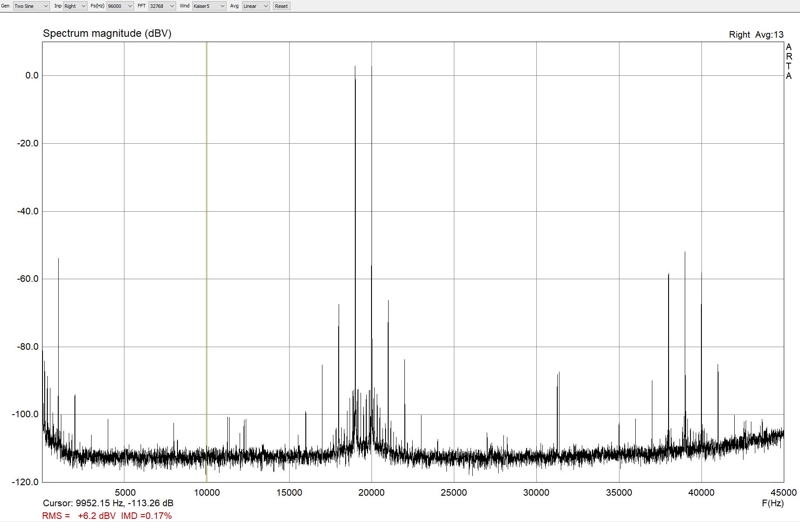Click the "45000" frequency axis label
This screenshot has height=522, width=800.
pyautogui.click(x=784, y=493)
